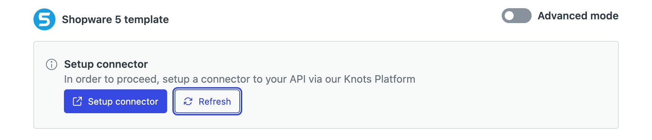This screenshot has width=652, height=140.
Task: Click the info circle icon beside Setup connector
Action: 52,64
